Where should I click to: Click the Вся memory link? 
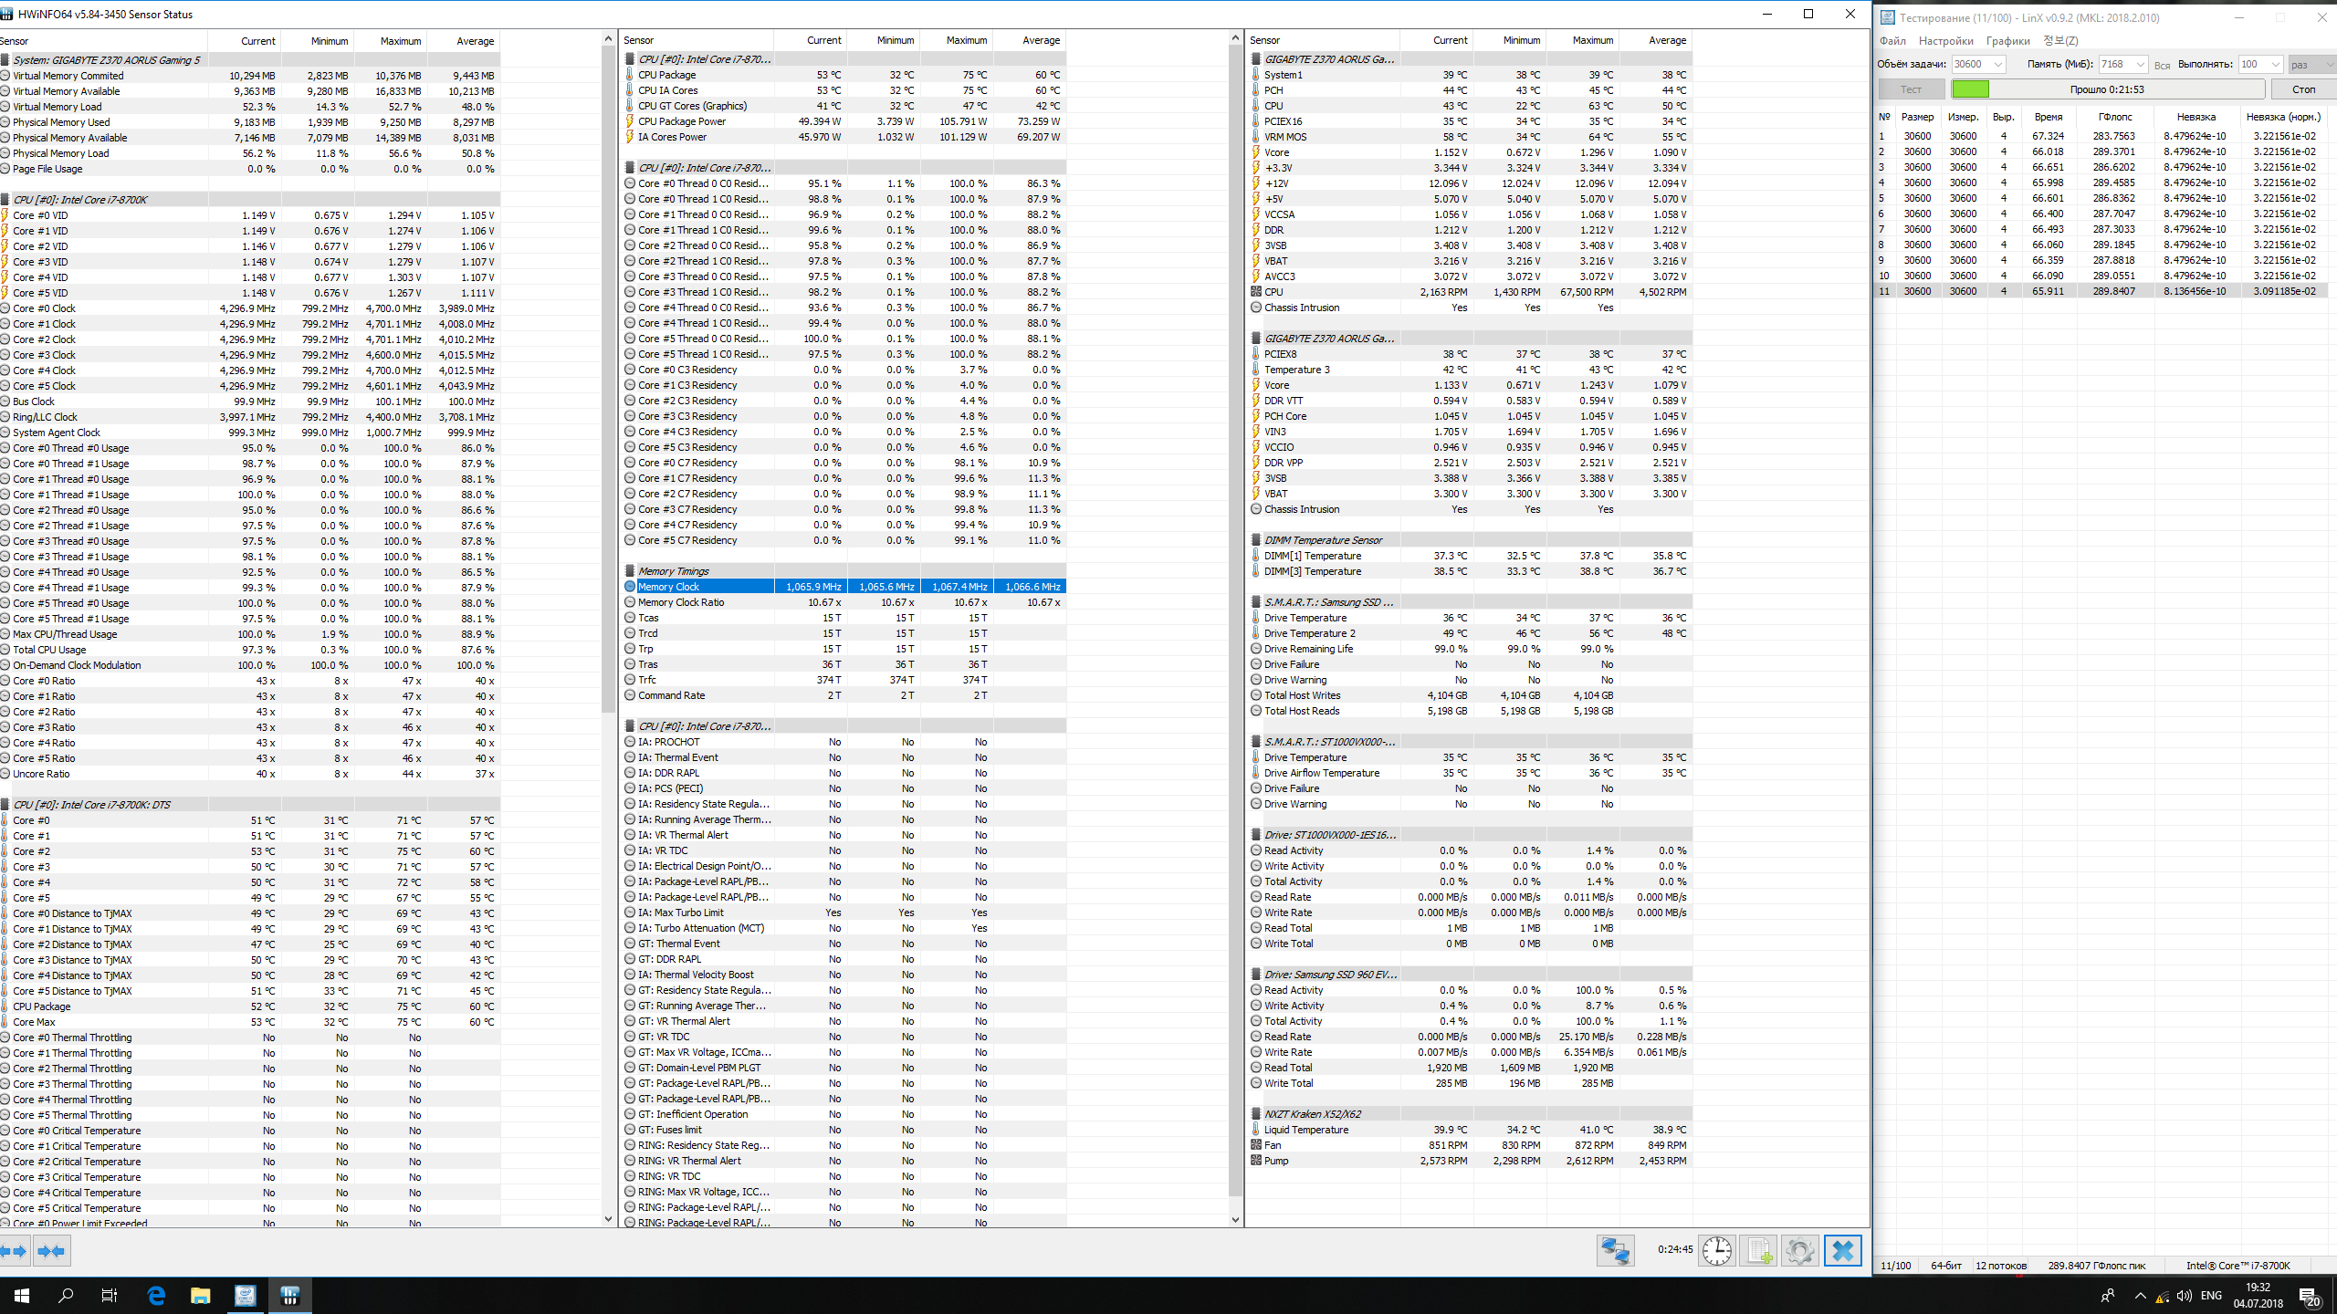tap(2162, 65)
